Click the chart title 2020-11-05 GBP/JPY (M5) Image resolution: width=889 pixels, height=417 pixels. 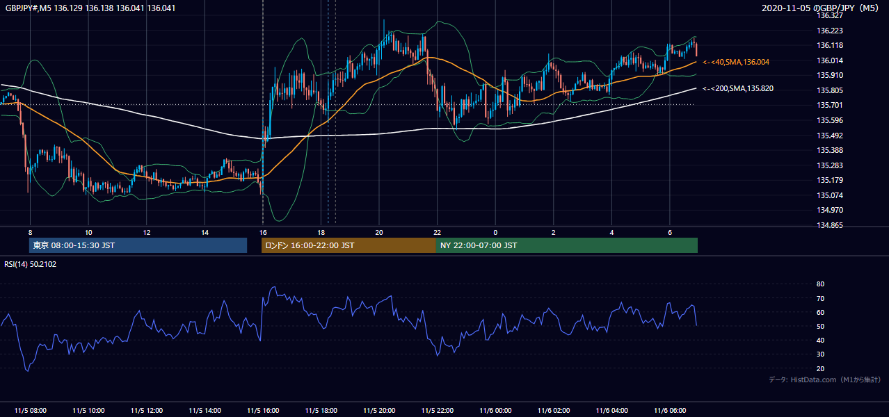(x=822, y=8)
